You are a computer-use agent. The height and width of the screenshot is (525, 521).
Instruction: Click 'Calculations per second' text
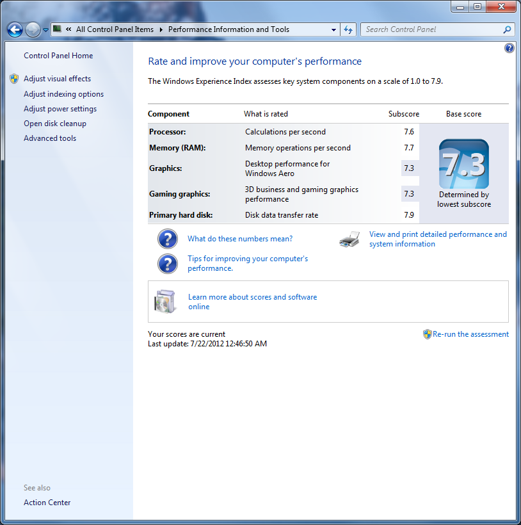(x=285, y=132)
